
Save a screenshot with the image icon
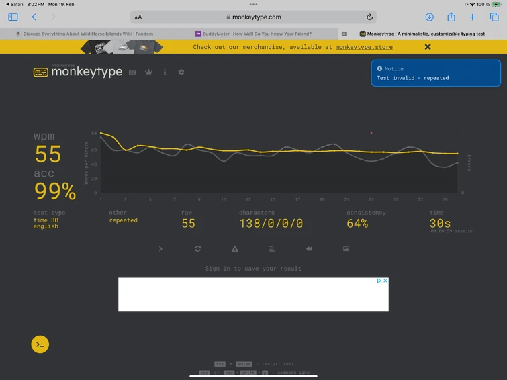347,248
